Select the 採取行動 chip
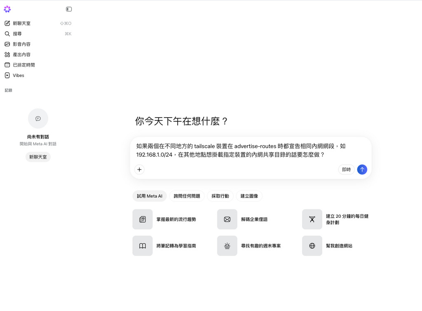This screenshot has height=311, width=422. [220, 196]
